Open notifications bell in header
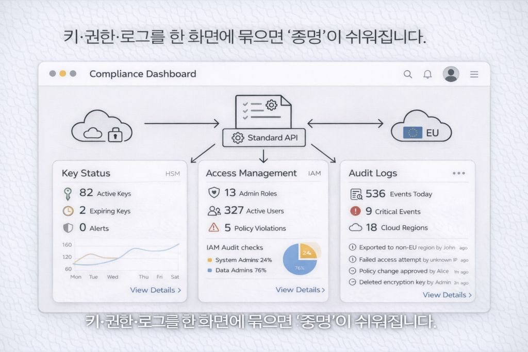 click(427, 74)
